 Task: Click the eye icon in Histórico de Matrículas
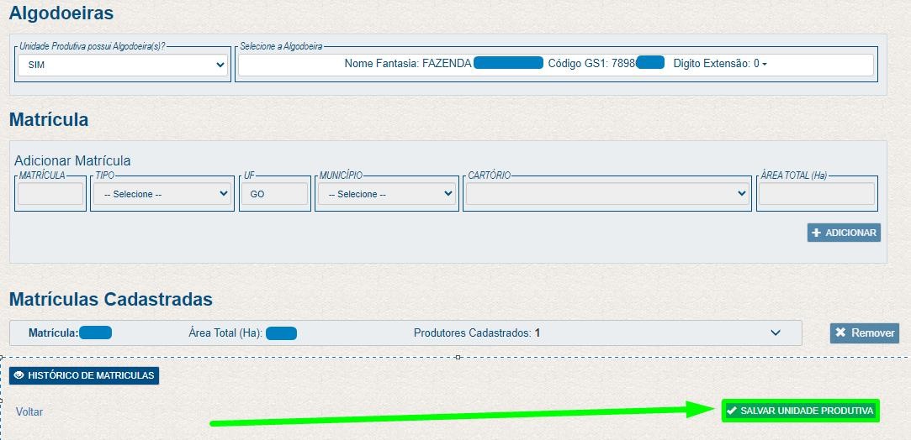tap(19, 375)
